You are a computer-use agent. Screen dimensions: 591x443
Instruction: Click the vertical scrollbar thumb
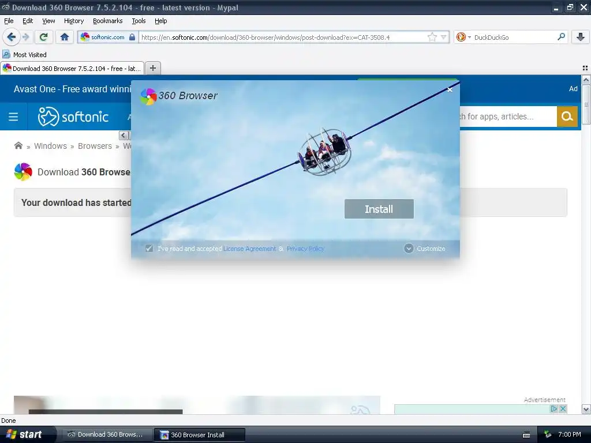coord(586,105)
